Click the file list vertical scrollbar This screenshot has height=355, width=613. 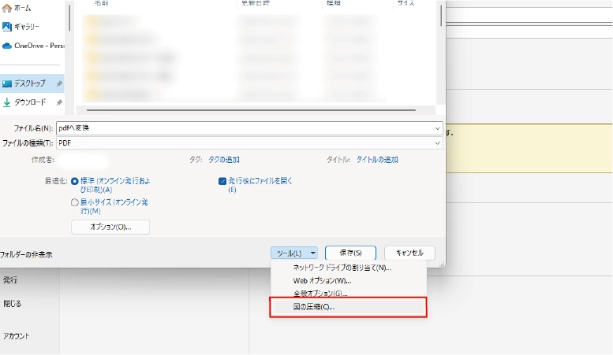coord(441,16)
